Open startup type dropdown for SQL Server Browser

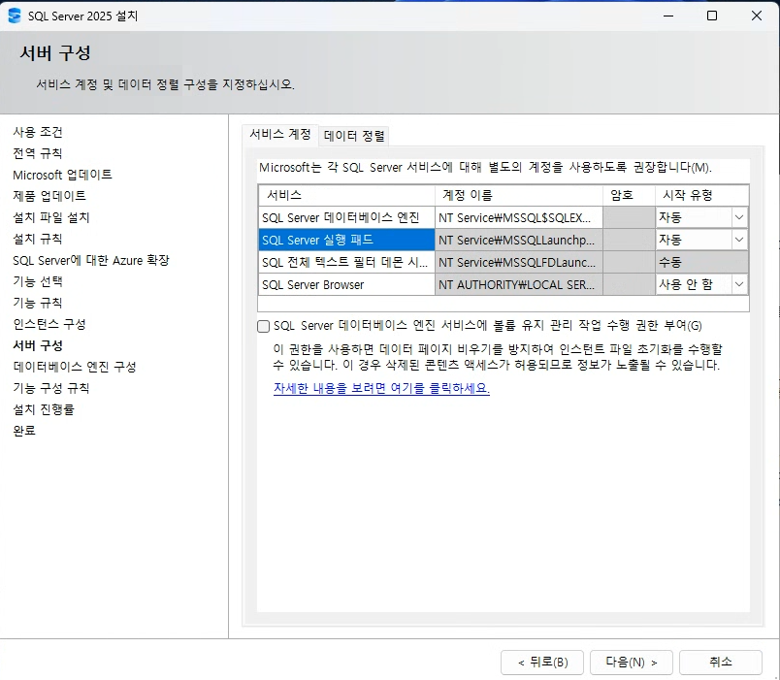pyautogui.click(x=739, y=284)
